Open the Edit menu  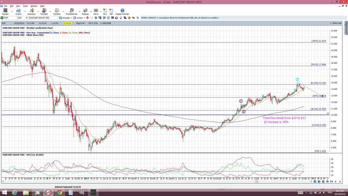pyautogui.click(x=12, y=6)
